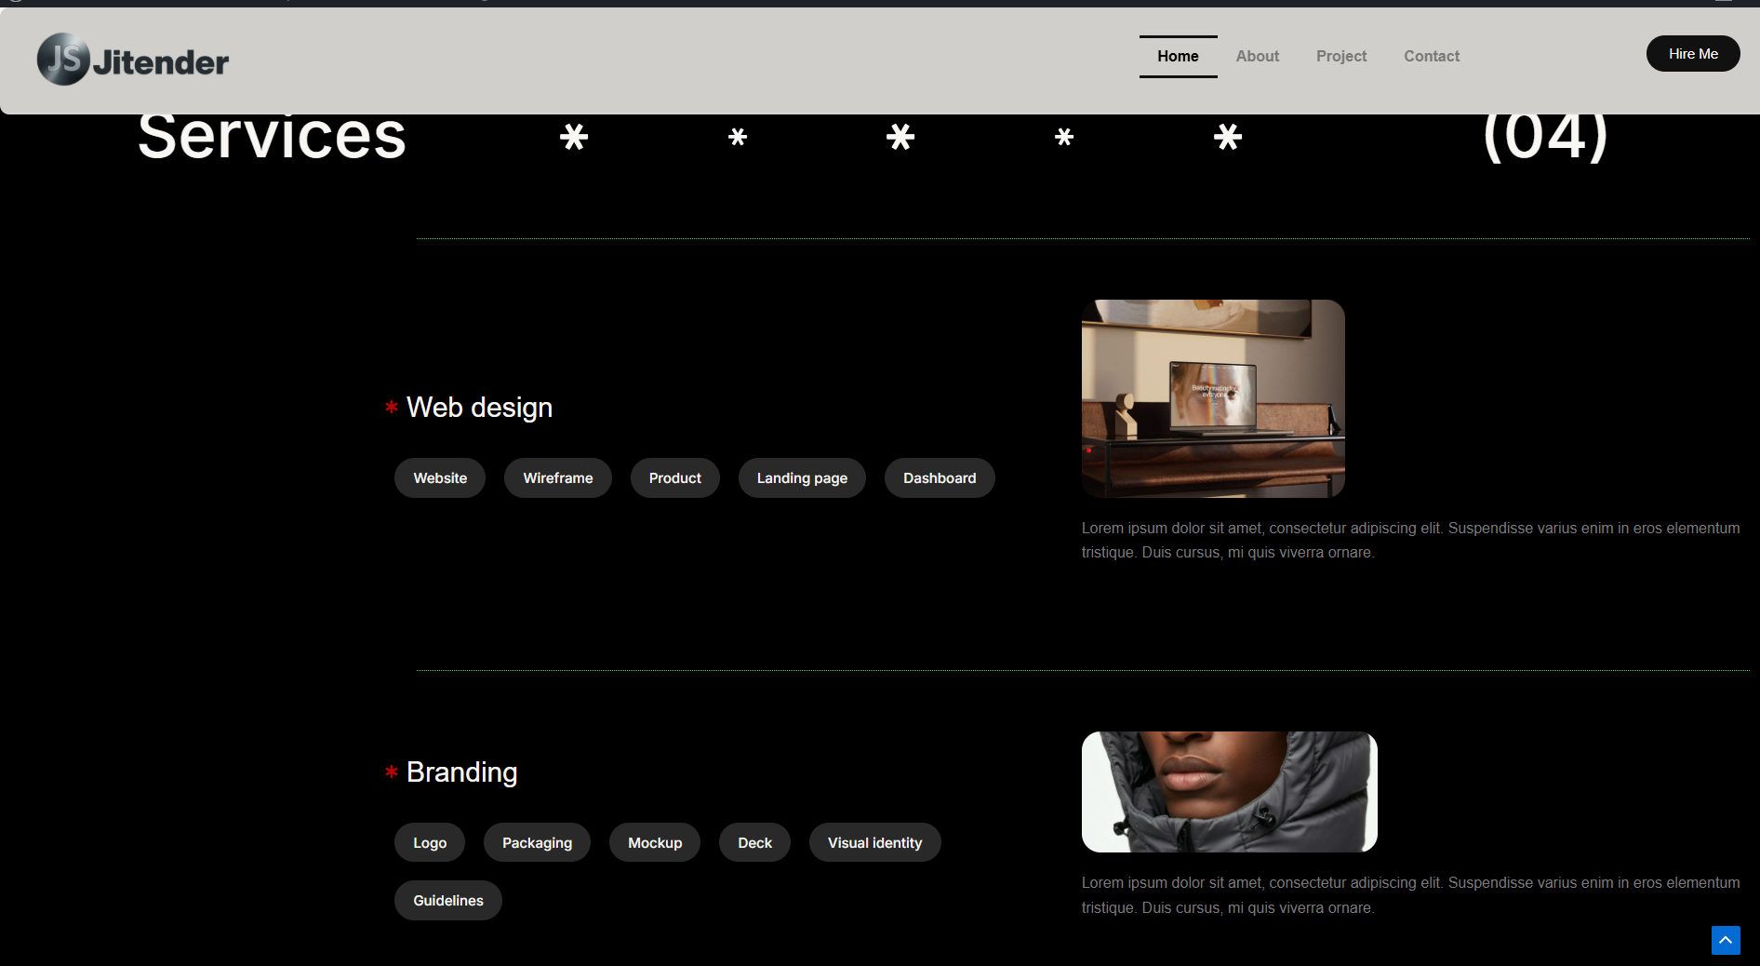Open the Project menu item
Viewport: 1760px width, 966px height.
pos(1340,56)
